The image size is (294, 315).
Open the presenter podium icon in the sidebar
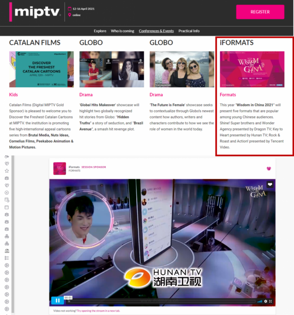[x=7, y=251]
